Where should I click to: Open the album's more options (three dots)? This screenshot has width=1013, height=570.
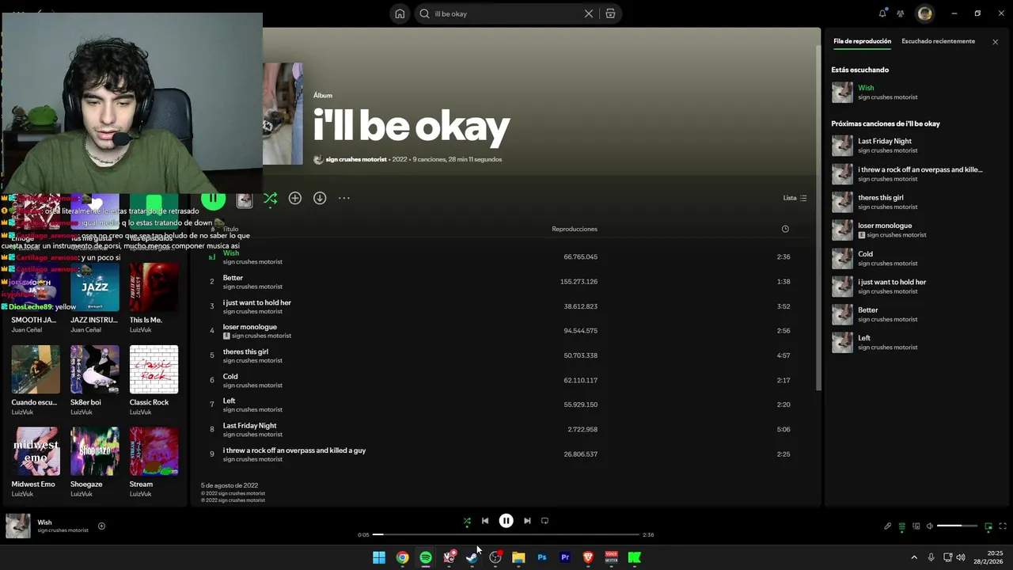click(x=344, y=198)
